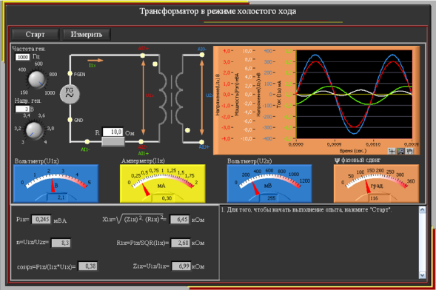Click the secondary winding polarity dot
Screen dimensions: 436x290
click(x=187, y=130)
